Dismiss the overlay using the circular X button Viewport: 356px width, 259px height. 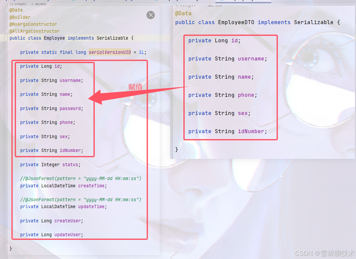click(x=150, y=15)
